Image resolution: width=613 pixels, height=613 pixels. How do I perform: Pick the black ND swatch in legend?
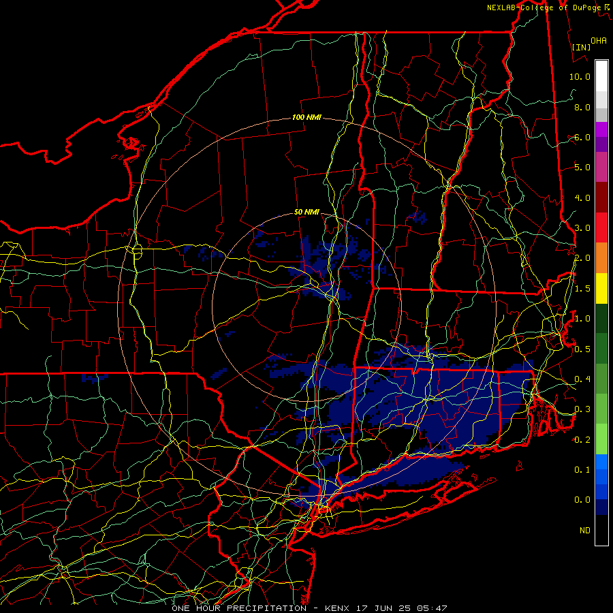point(601,530)
